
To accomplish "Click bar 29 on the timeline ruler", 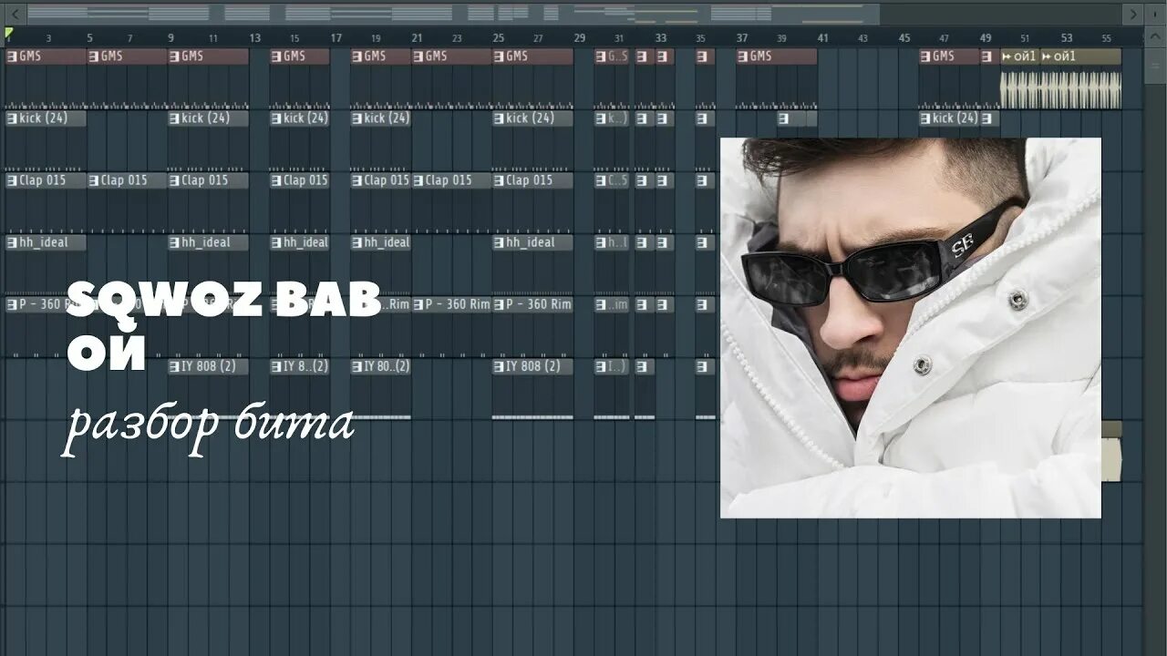I will pos(580,37).
